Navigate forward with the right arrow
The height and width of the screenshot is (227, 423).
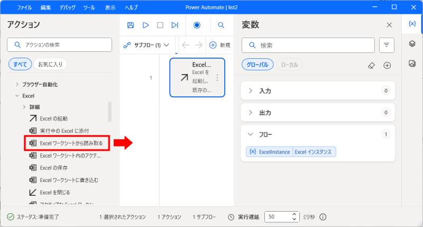coord(199,45)
